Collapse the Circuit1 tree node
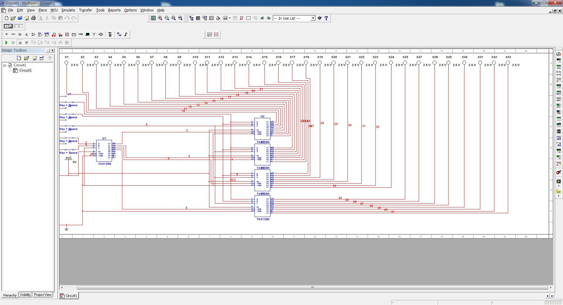The height and width of the screenshot is (305, 563). [5, 65]
